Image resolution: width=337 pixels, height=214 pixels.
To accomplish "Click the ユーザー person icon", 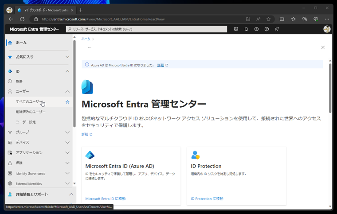I will point(10,91).
